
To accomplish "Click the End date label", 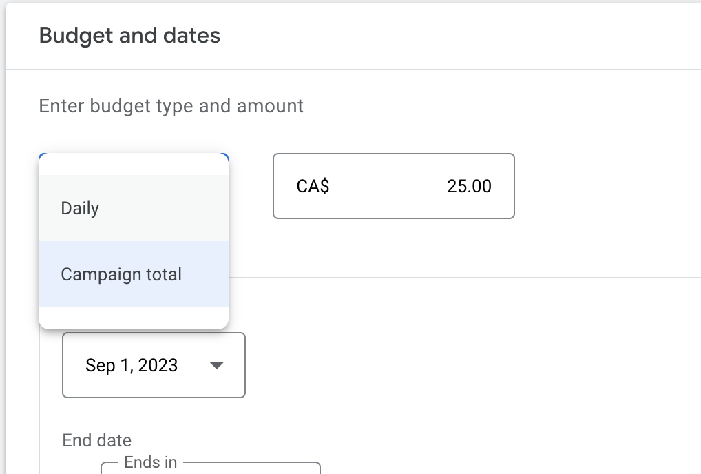I will click(x=96, y=440).
